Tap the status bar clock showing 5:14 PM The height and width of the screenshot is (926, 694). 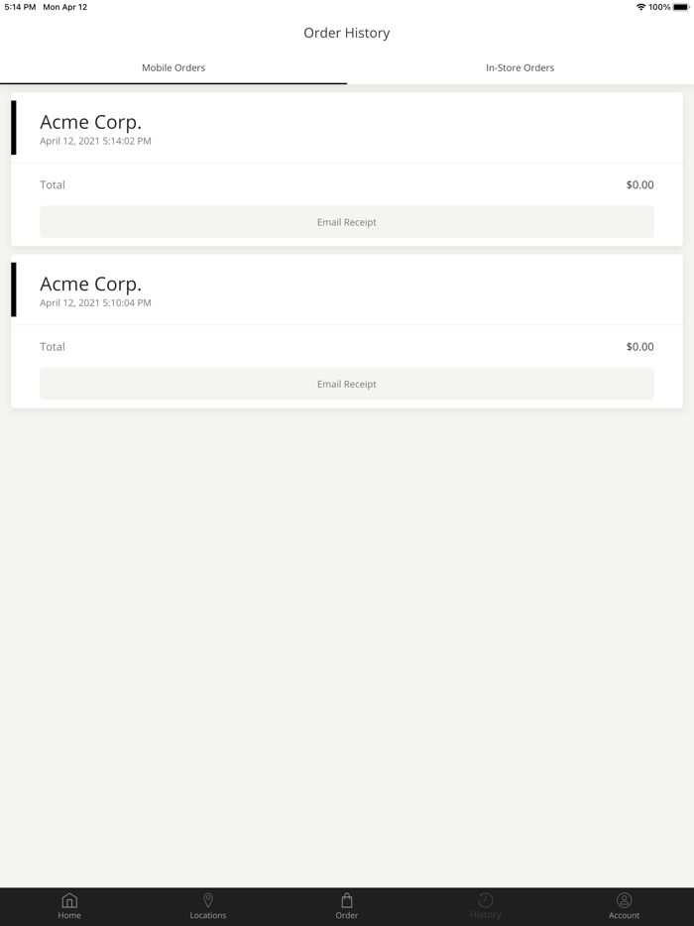coord(20,7)
